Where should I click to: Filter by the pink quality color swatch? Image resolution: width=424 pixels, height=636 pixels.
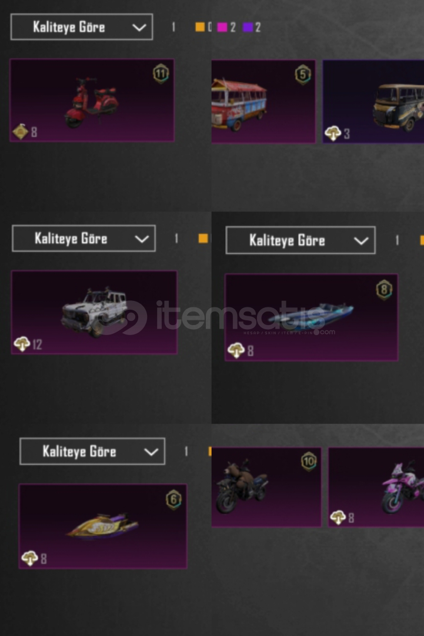pyautogui.click(x=222, y=27)
